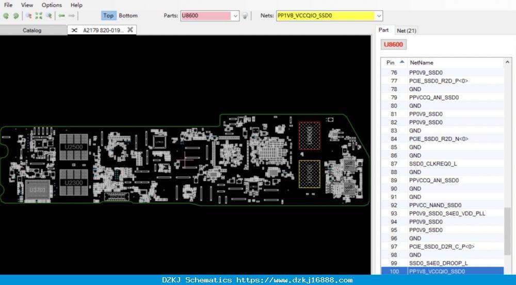516x285 pixels.
Task: Click the rotate right green arrow icon
Action: pyautogui.click(x=16, y=15)
